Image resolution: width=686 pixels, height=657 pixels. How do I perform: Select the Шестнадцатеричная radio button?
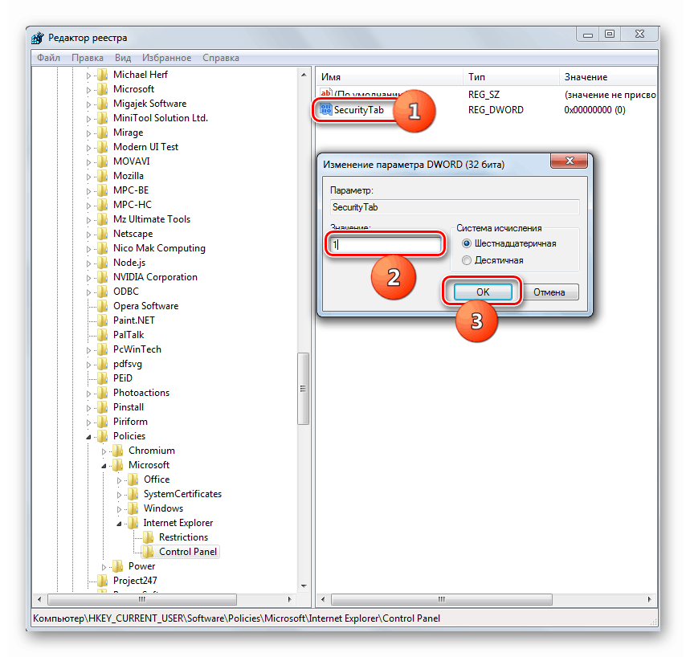pos(467,243)
